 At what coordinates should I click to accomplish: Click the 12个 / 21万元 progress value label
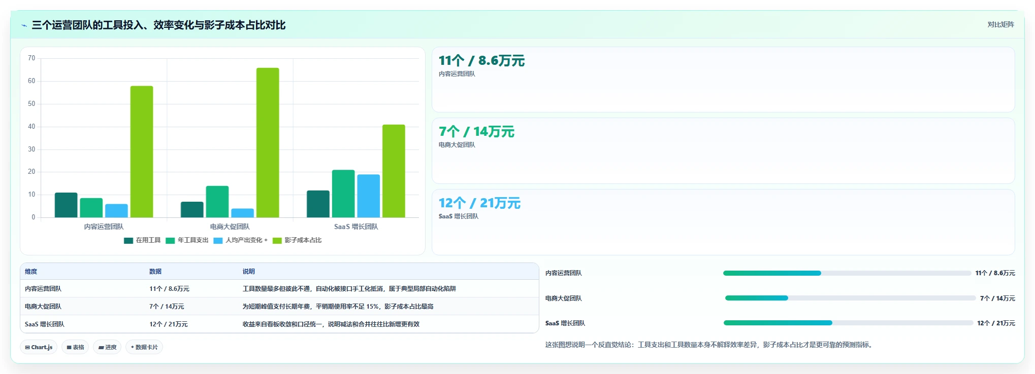996,323
